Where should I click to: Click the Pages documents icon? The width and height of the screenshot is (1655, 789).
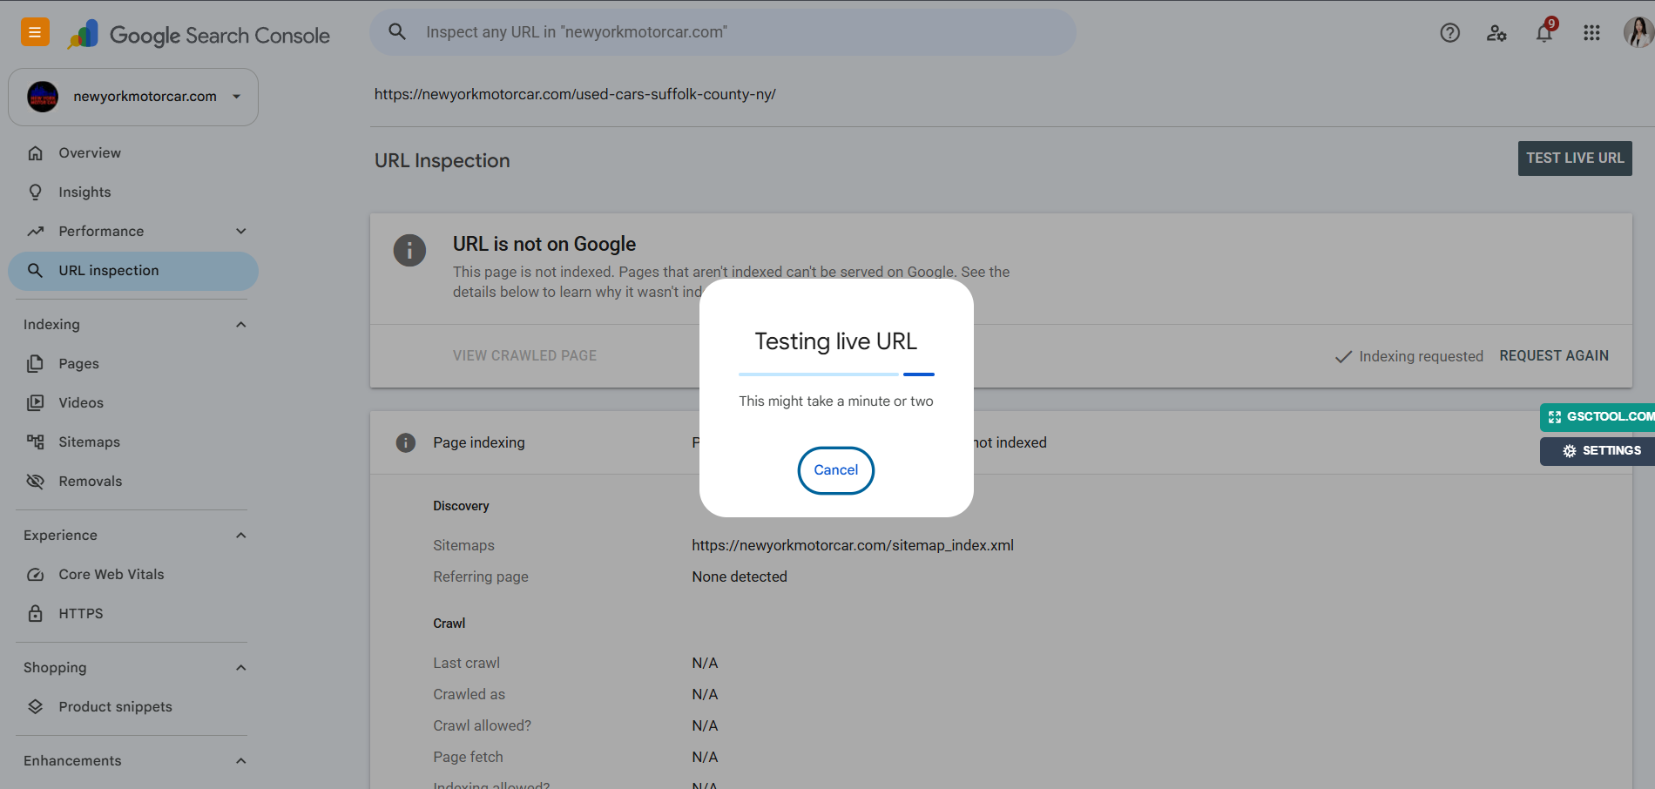pyautogui.click(x=36, y=364)
